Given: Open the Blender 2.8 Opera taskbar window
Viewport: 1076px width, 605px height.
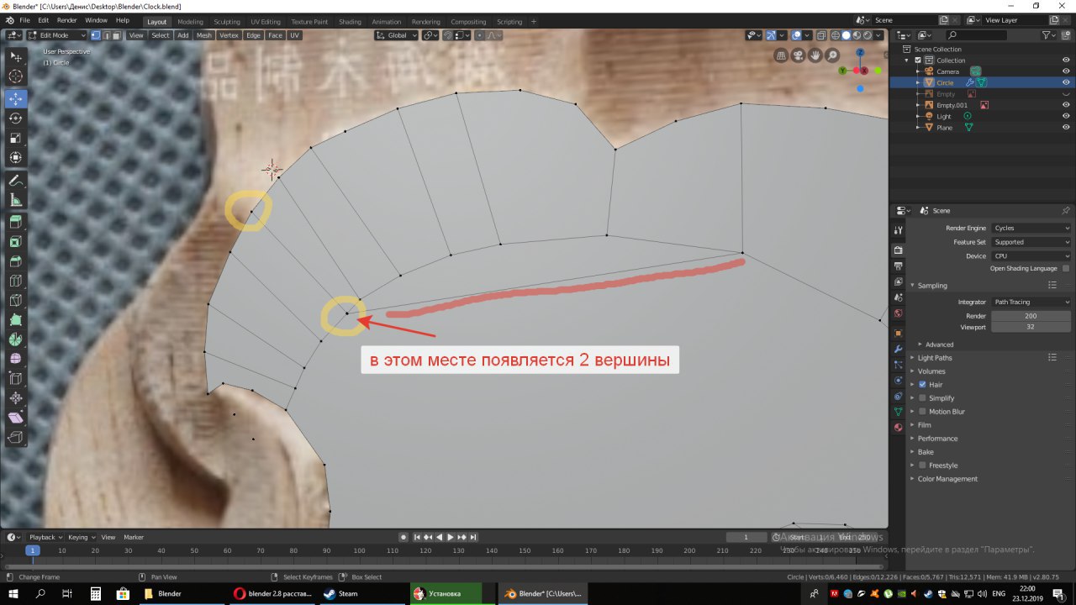Looking at the screenshot, I should coord(272,593).
